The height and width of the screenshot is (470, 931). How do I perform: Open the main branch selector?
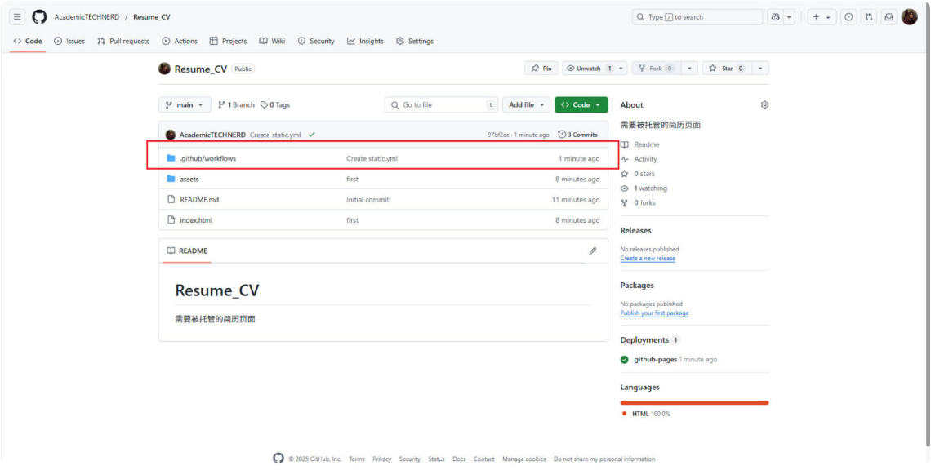[x=185, y=105]
